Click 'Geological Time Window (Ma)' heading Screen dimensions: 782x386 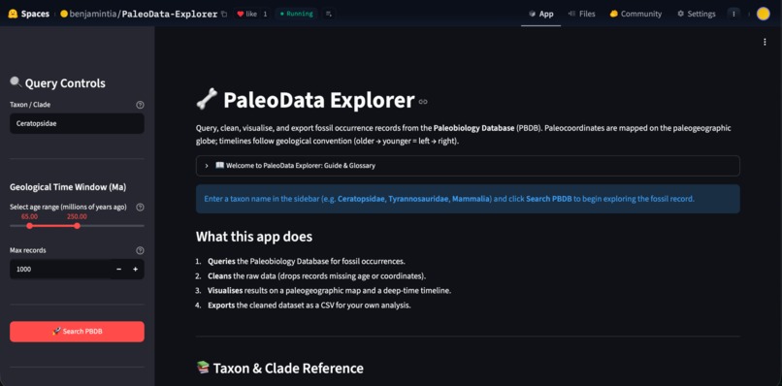68,187
